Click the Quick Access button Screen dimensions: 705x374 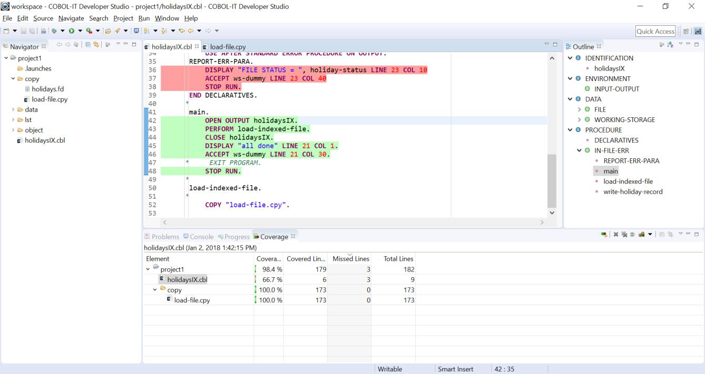pyautogui.click(x=655, y=31)
